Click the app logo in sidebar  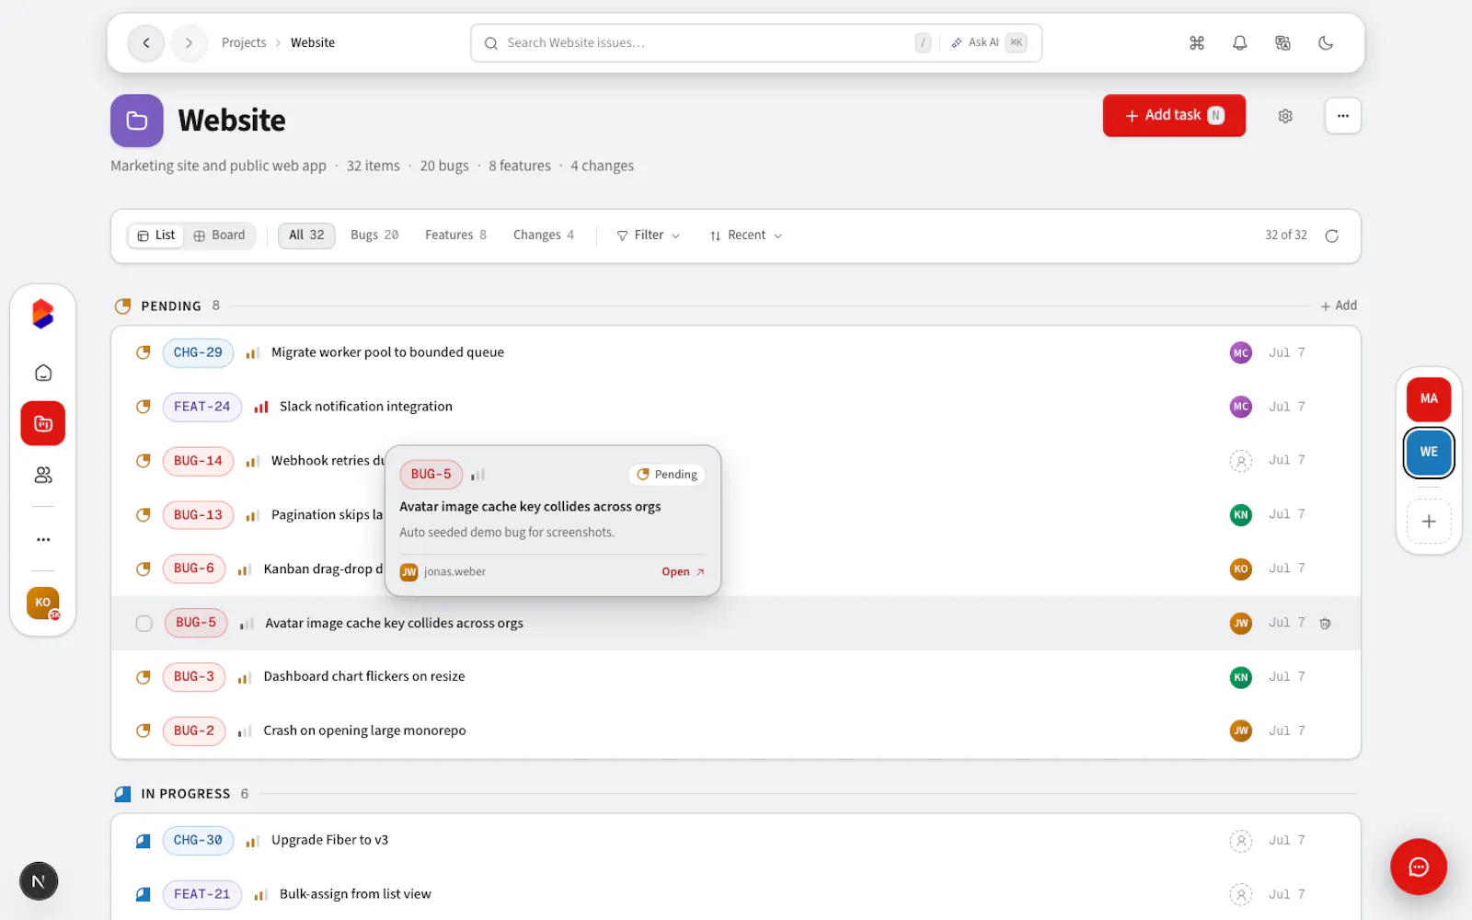tap(43, 314)
